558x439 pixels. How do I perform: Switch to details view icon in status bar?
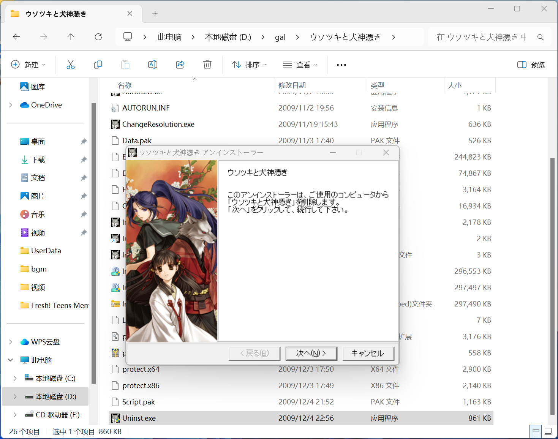coord(536,432)
